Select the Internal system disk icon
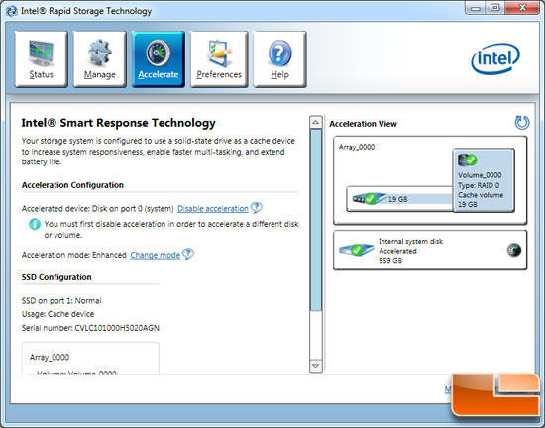The image size is (545, 428). (357, 250)
